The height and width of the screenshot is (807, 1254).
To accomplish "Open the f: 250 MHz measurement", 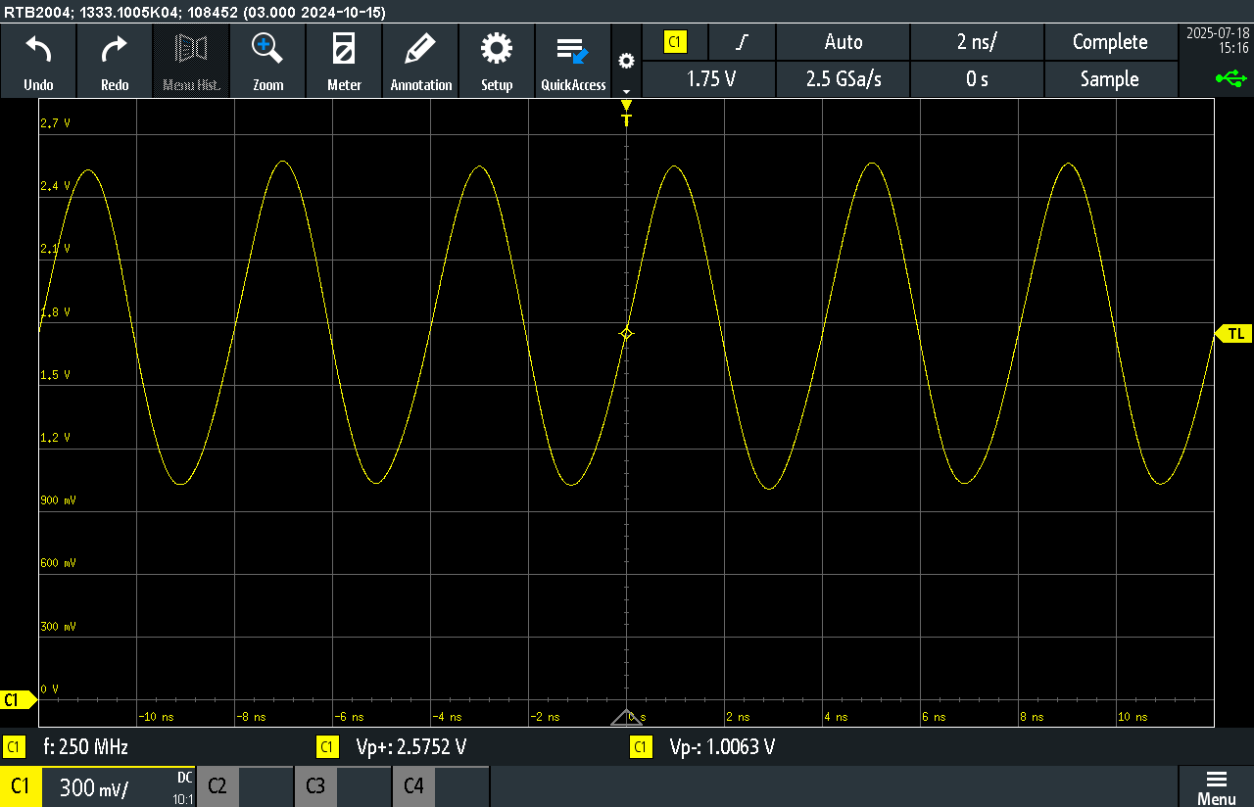I will (86, 747).
